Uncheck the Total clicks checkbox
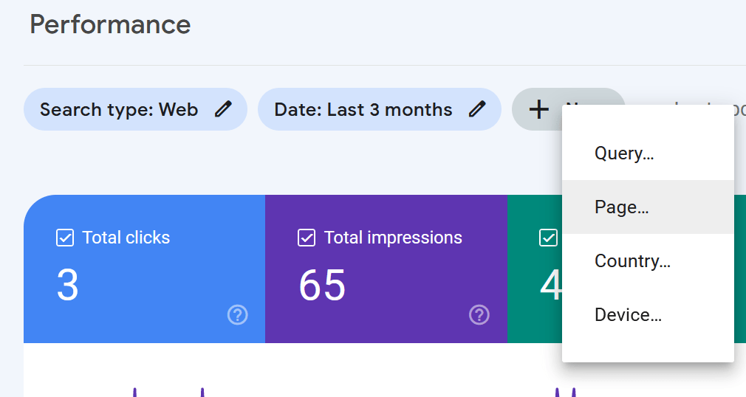This screenshot has width=746, height=397. (65, 238)
